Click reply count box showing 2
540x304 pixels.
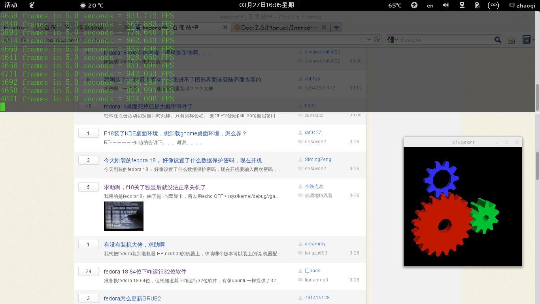click(x=89, y=160)
